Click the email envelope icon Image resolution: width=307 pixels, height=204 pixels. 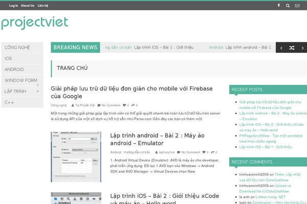click(297, 6)
